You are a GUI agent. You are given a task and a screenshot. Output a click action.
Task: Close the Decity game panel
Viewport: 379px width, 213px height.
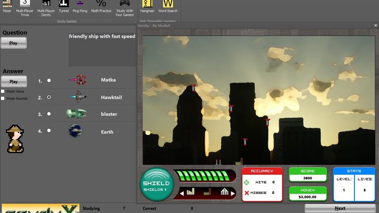pyautogui.click(x=375, y=26)
